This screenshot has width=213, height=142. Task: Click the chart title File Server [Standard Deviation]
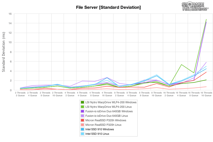coord(109,7)
